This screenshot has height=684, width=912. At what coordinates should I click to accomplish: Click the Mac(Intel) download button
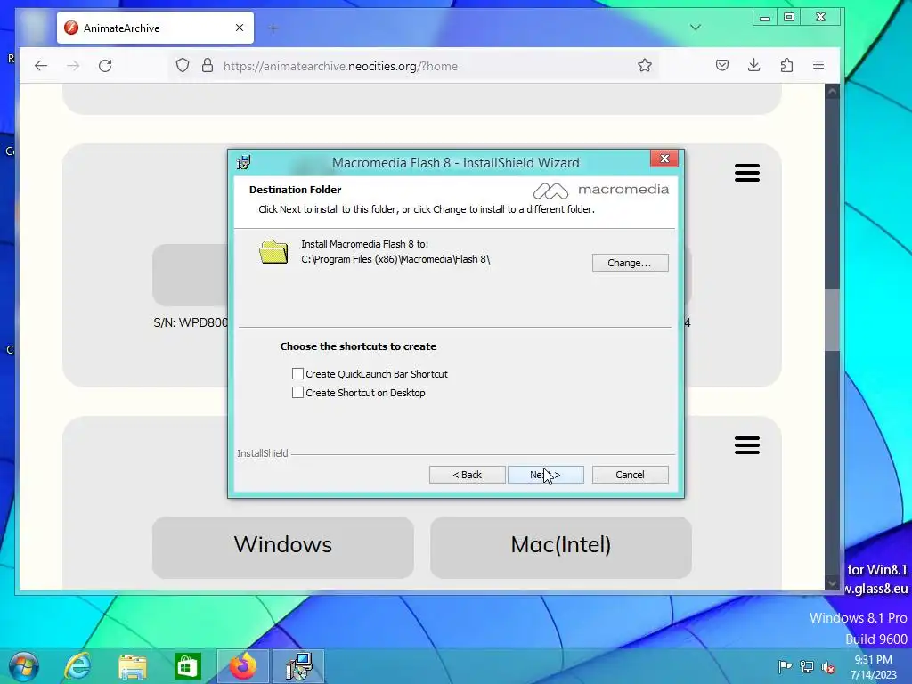[561, 548]
